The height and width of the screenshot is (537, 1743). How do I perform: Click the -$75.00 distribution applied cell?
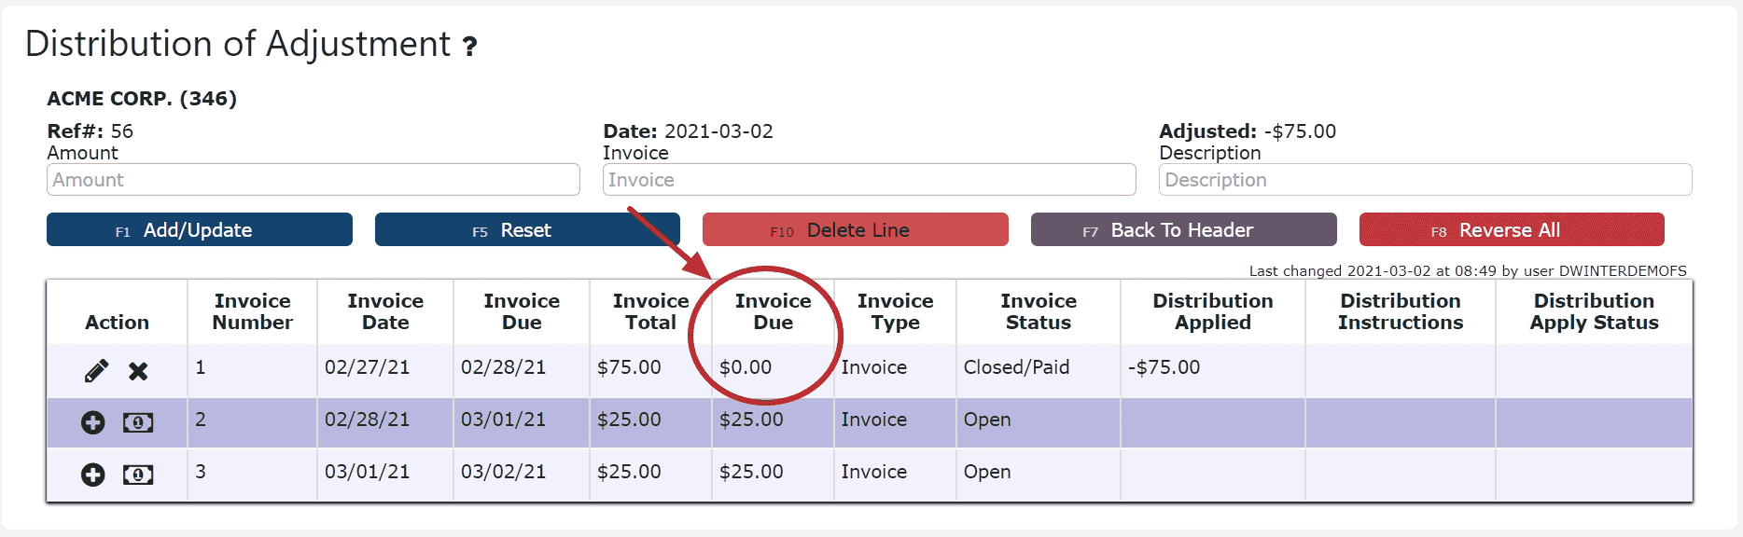(1164, 367)
